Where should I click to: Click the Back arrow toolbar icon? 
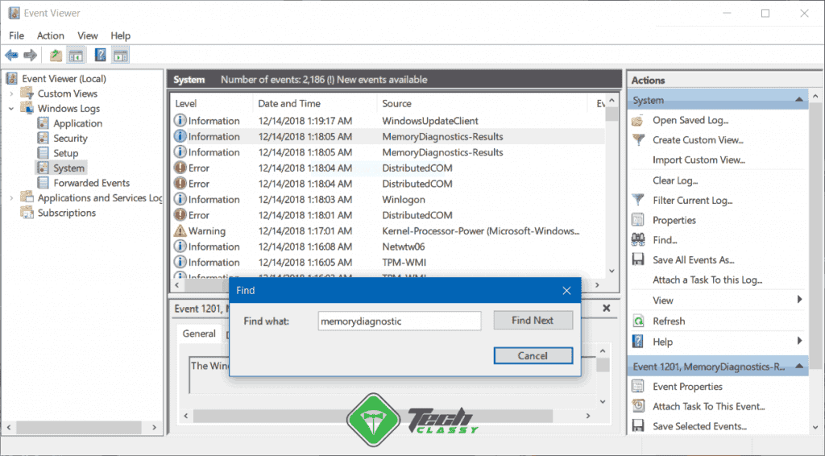11,55
